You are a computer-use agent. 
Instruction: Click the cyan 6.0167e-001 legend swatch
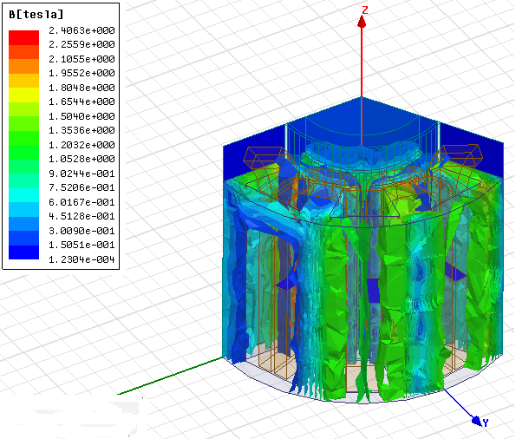coord(23,195)
